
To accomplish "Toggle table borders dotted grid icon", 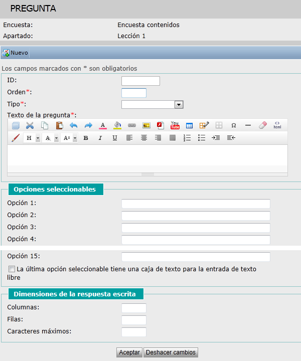I will tap(219, 125).
